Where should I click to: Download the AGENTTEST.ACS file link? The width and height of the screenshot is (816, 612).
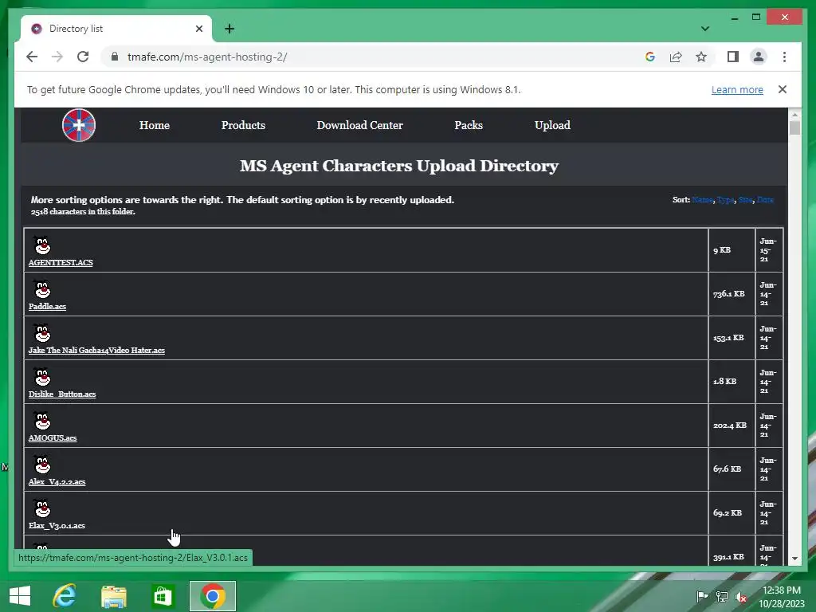61,263
